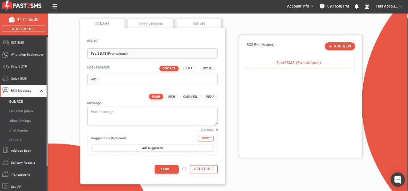Open the RCS Bot selection field
This screenshot has width=408, height=191.
coord(153,53)
